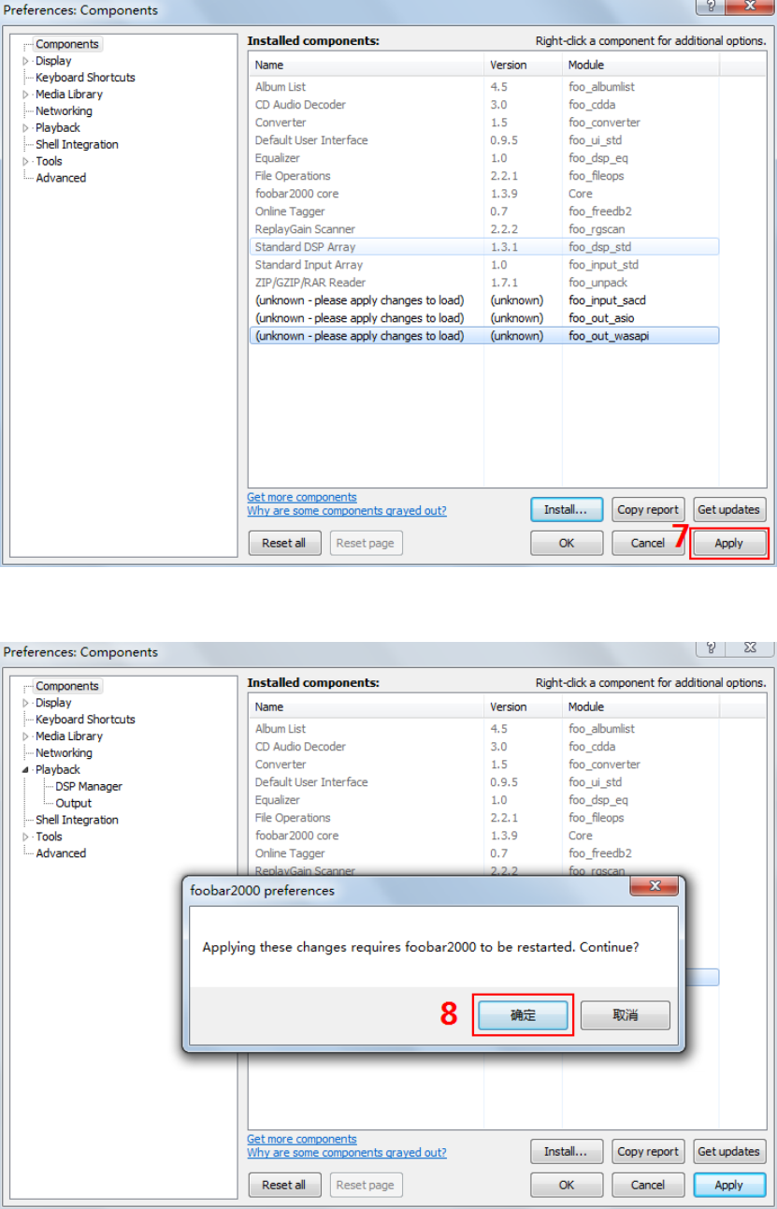Select File Operations row behind the restart dialog
Image resolution: width=777 pixels, height=1209 pixels.
click(x=483, y=818)
